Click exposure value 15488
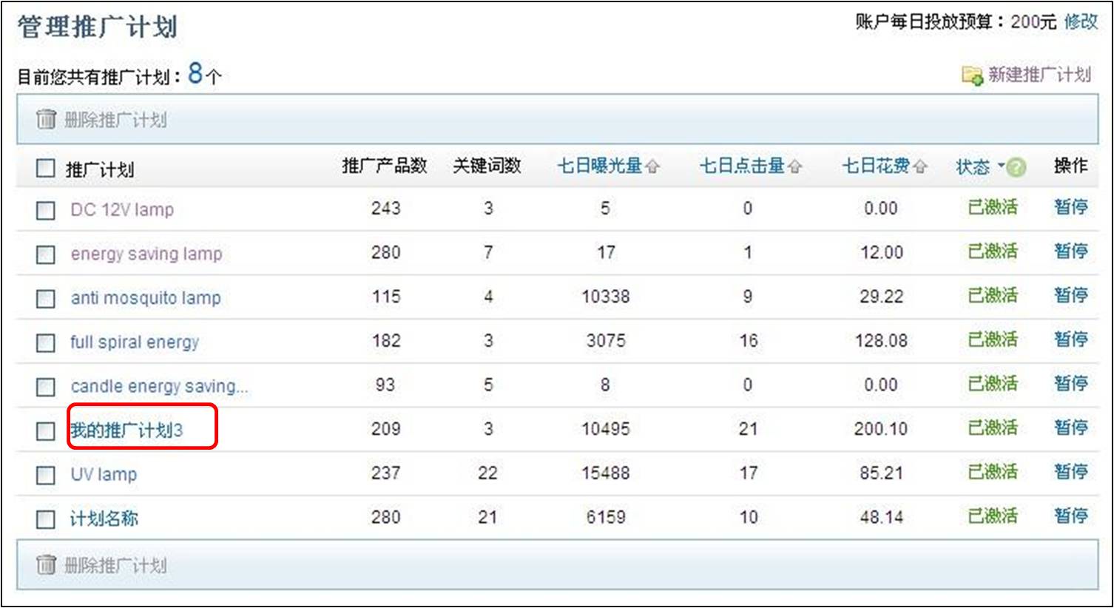Viewport: 1114px width, 608px height. (x=606, y=473)
